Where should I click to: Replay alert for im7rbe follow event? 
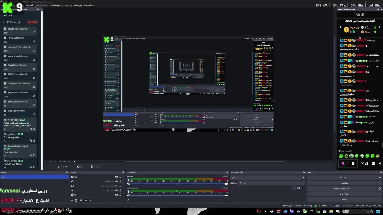(x=34, y=33)
